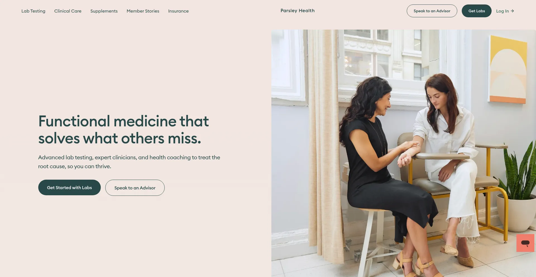This screenshot has width=536, height=277.
Task: Navigate to the Insurance page
Action: (x=178, y=11)
